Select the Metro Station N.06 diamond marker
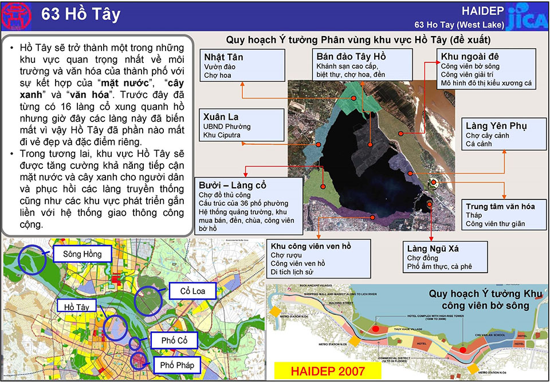Screen dimensions: 550x382 473,369
